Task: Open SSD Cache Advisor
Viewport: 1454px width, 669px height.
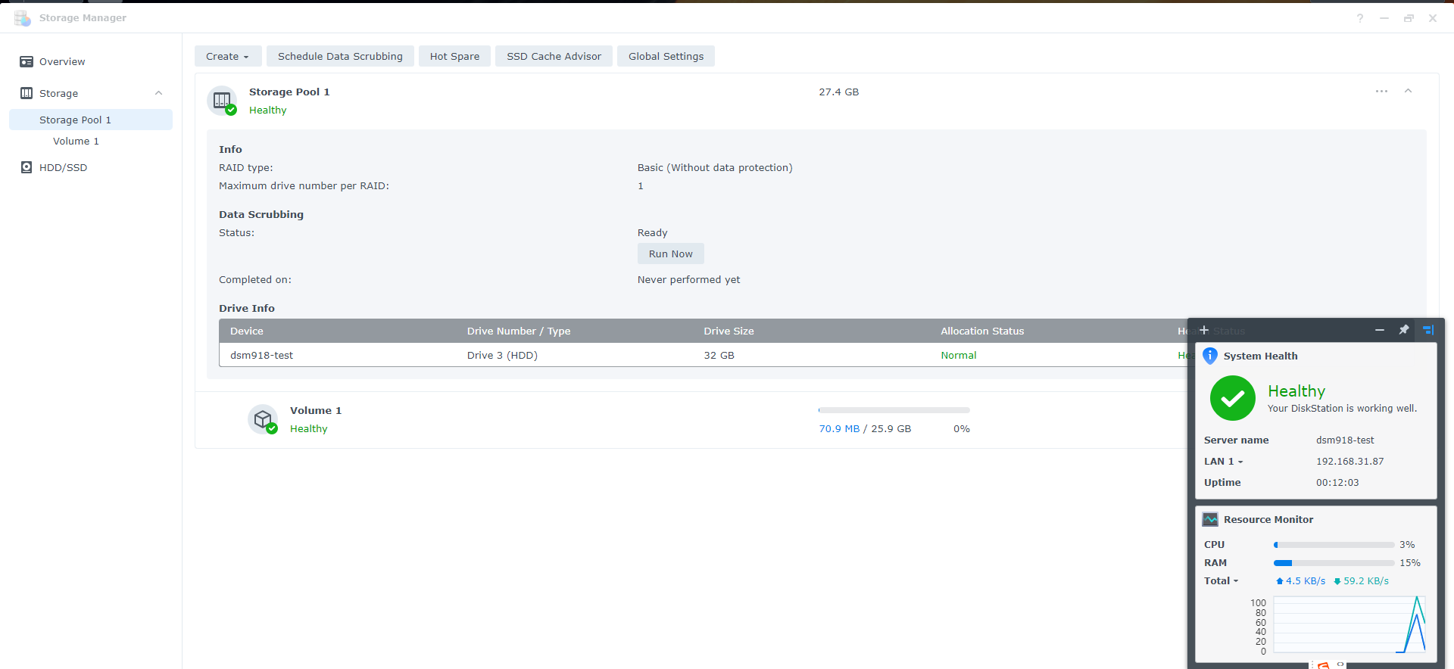Action: click(x=554, y=56)
